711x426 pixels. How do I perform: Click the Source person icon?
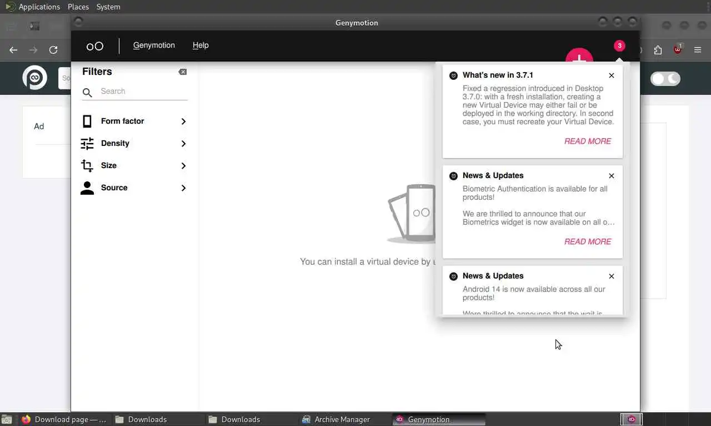[x=87, y=188]
